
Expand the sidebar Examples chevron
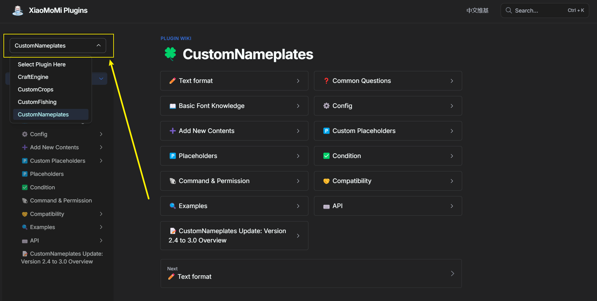tap(101, 227)
